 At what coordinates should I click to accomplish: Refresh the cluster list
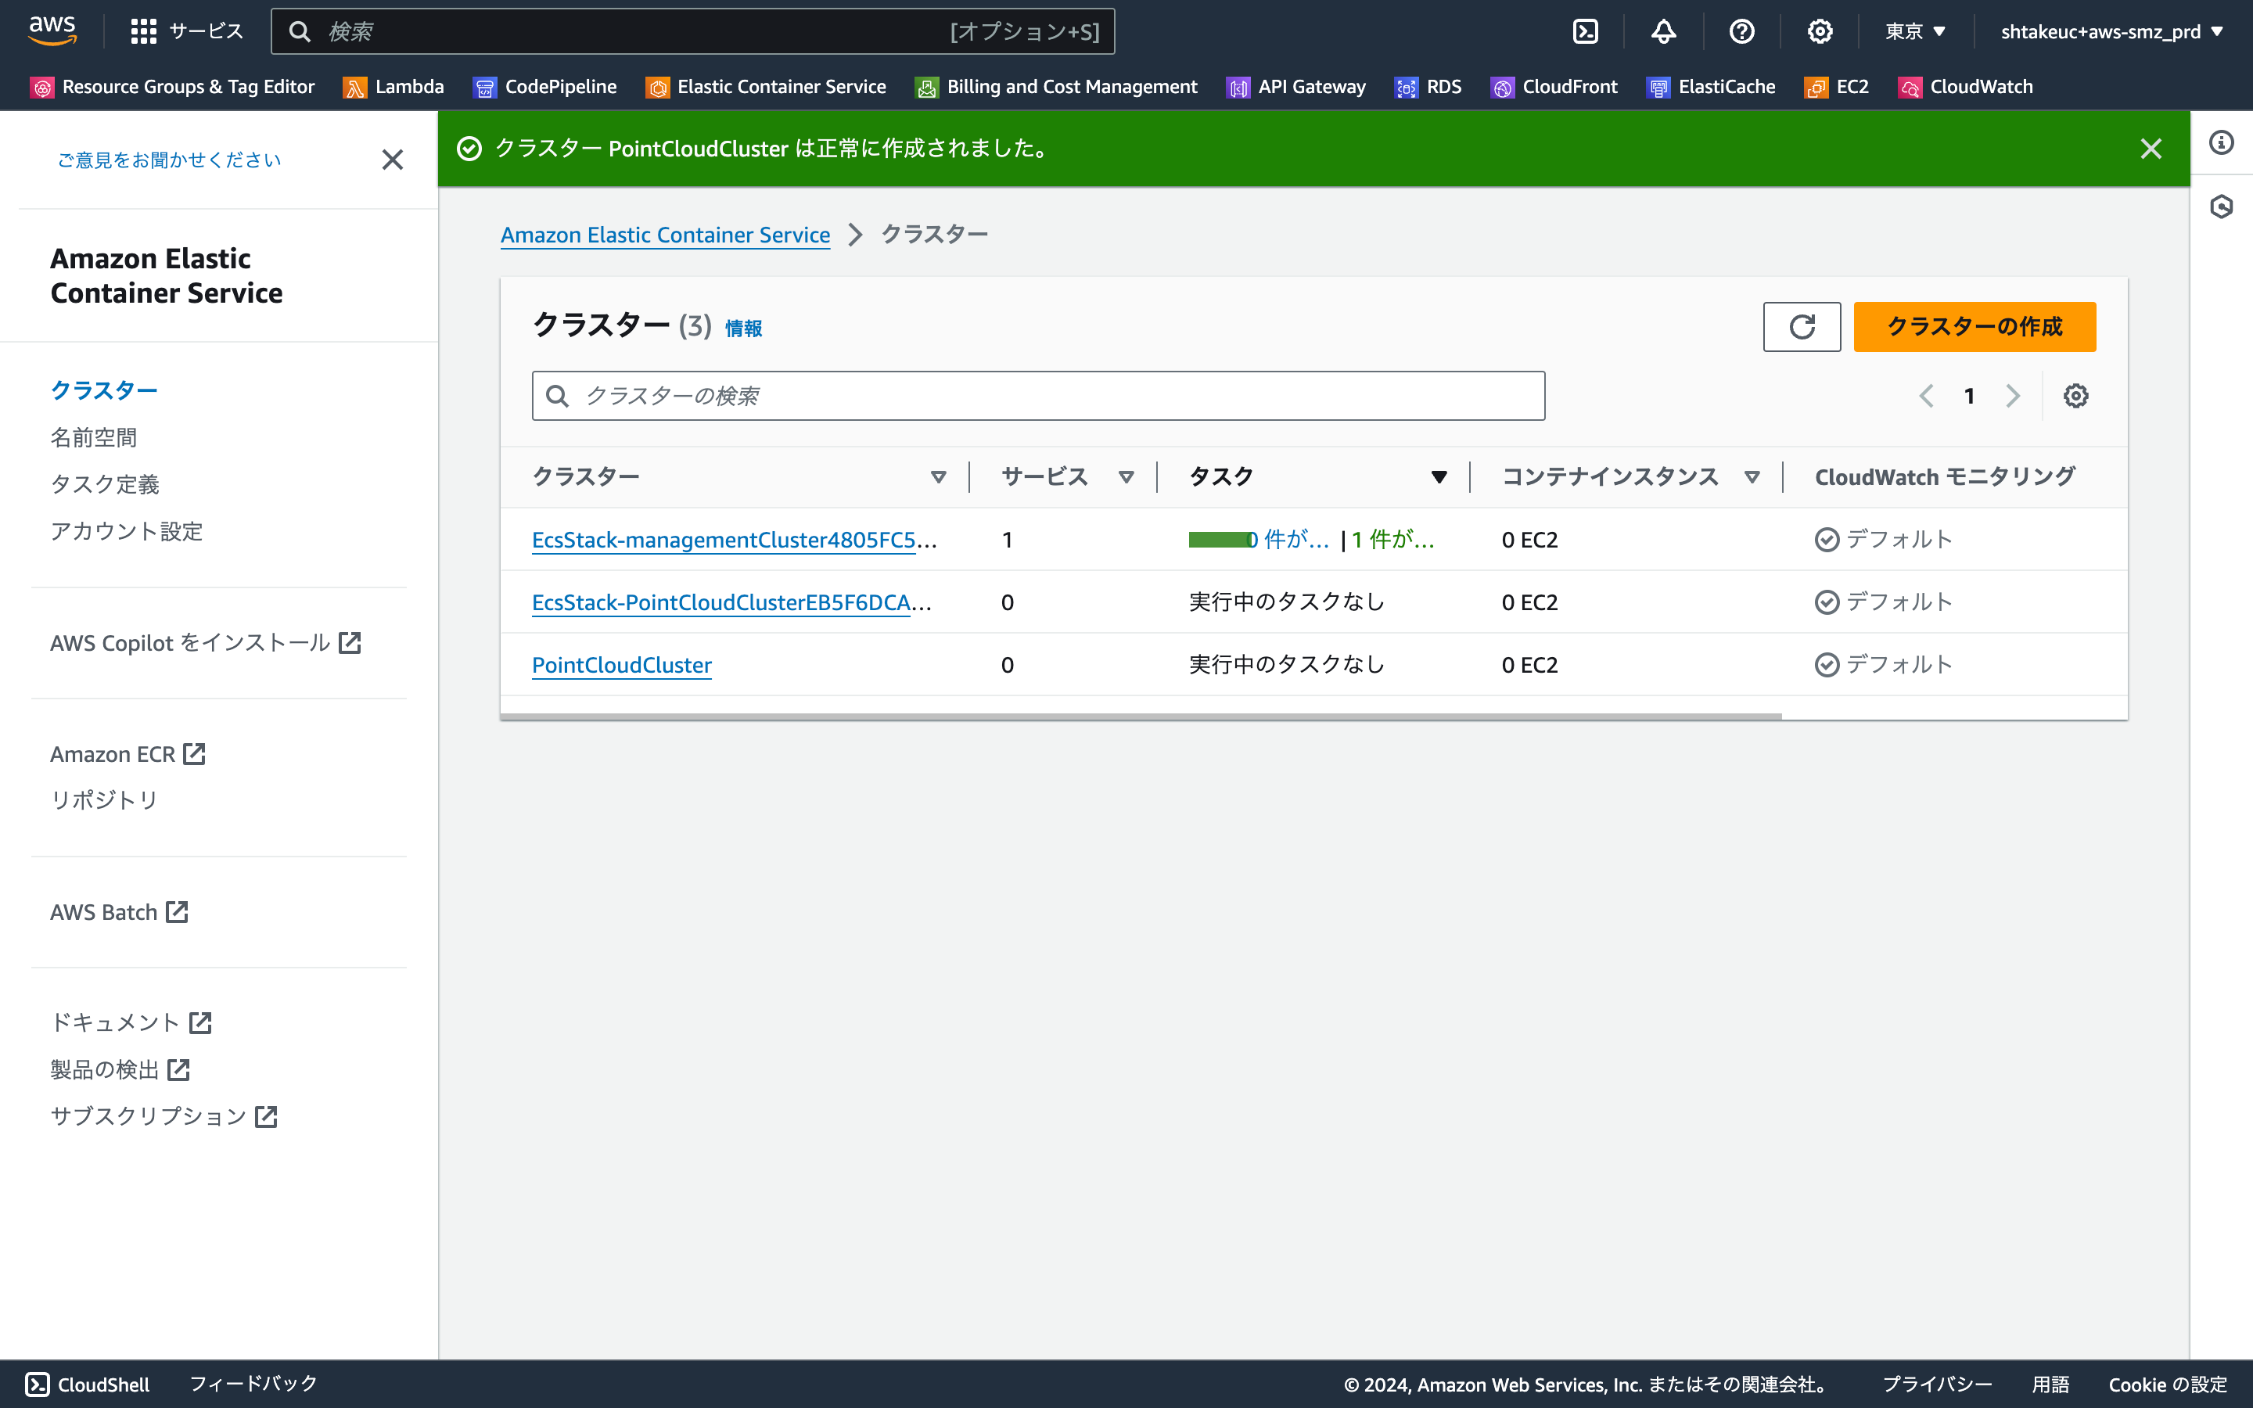[x=1802, y=327]
